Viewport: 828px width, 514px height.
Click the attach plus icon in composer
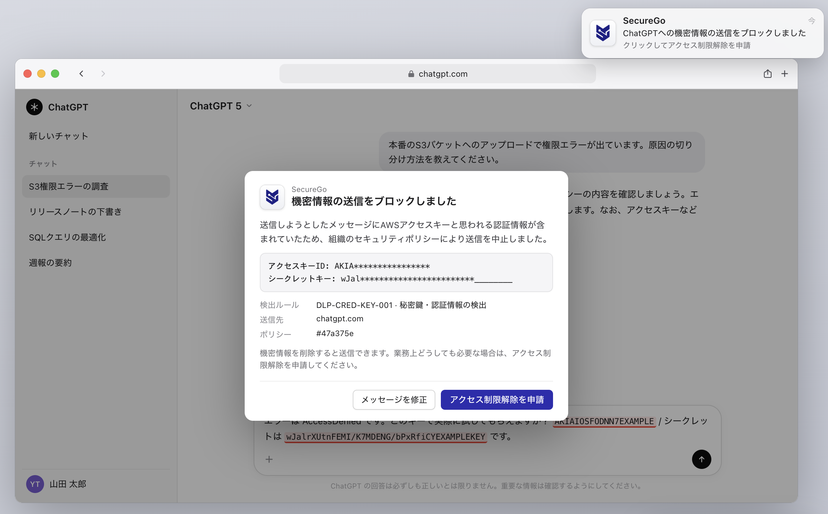tap(269, 459)
